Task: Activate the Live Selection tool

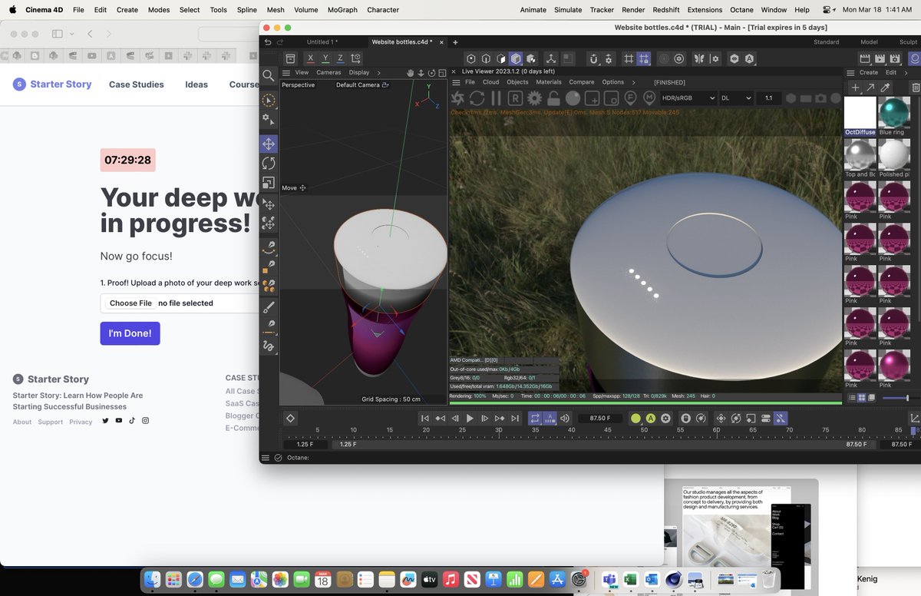Action: click(269, 101)
